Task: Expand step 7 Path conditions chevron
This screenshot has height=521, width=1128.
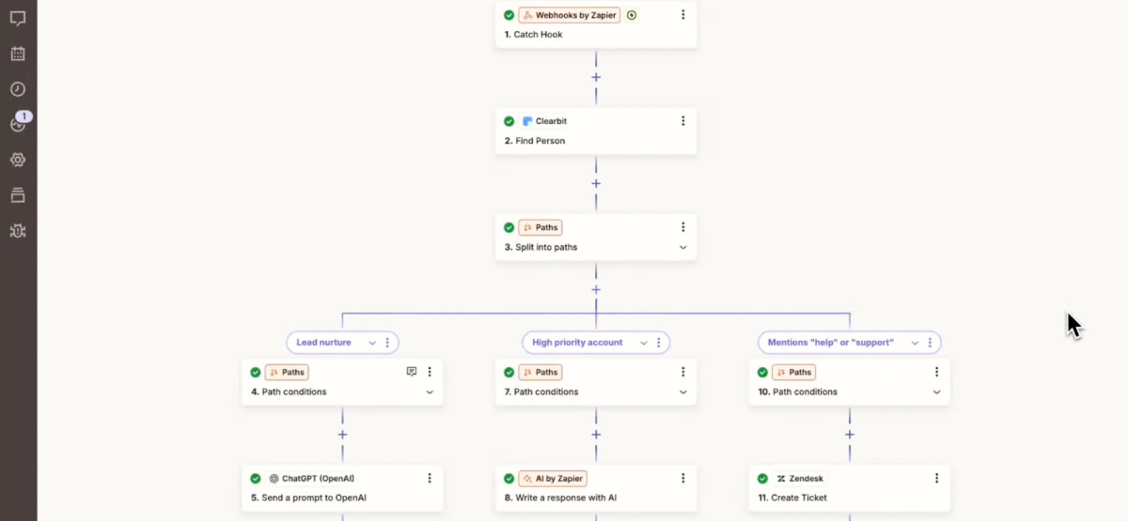Action: [x=683, y=392]
